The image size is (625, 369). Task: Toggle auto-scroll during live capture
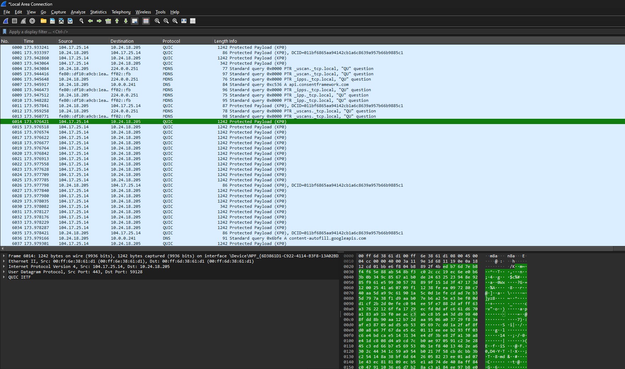click(135, 21)
